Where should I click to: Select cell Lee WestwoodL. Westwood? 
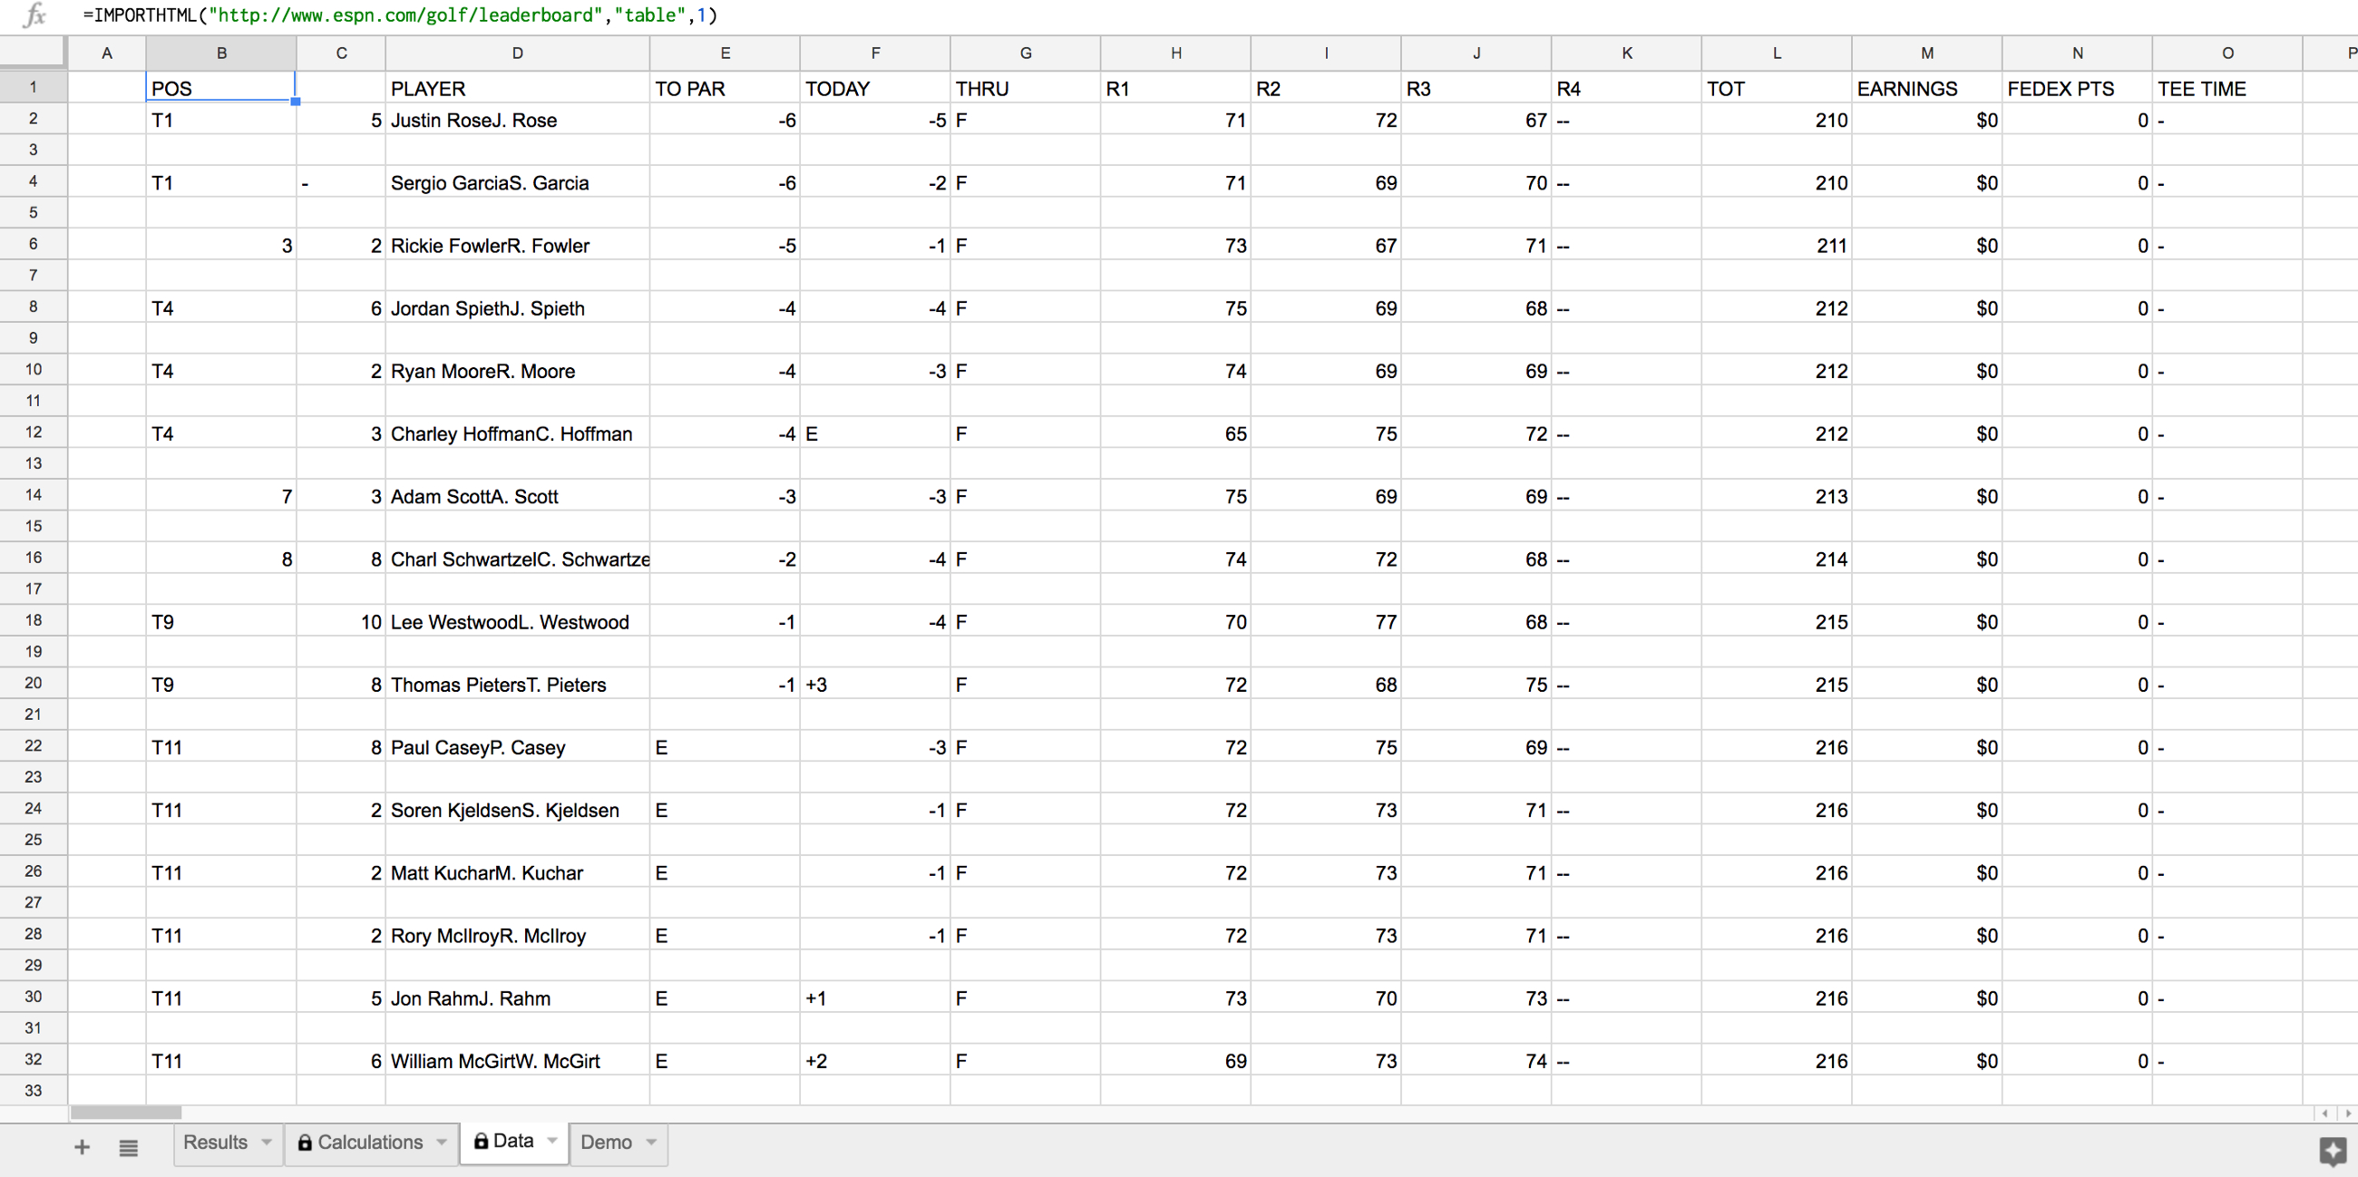[517, 621]
